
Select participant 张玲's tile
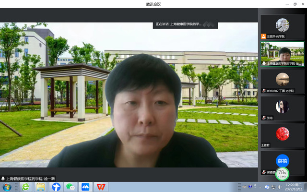click(282, 108)
